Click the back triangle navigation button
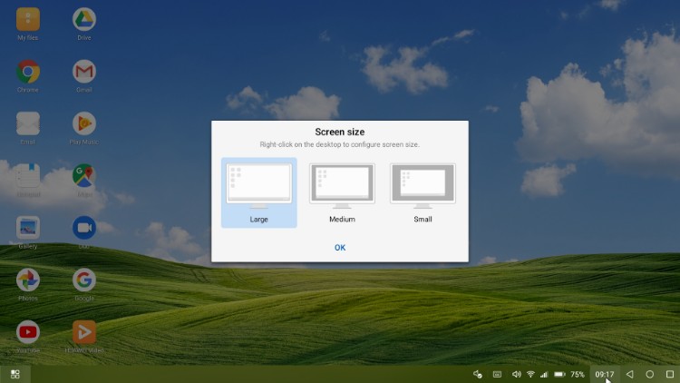The width and height of the screenshot is (680, 383). [x=630, y=374]
